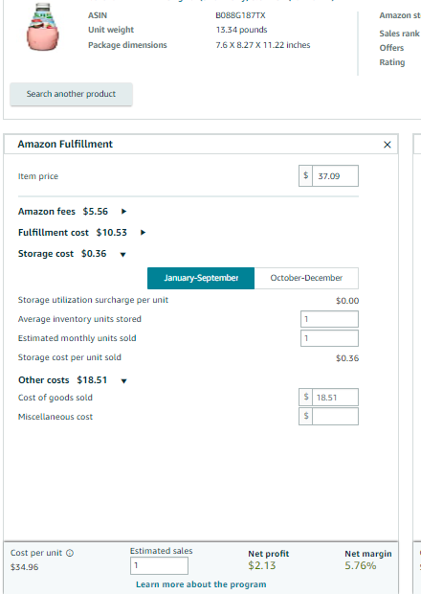Expand the Fulfillment cost details arrow
This screenshot has height=594, width=421.
coord(143,233)
